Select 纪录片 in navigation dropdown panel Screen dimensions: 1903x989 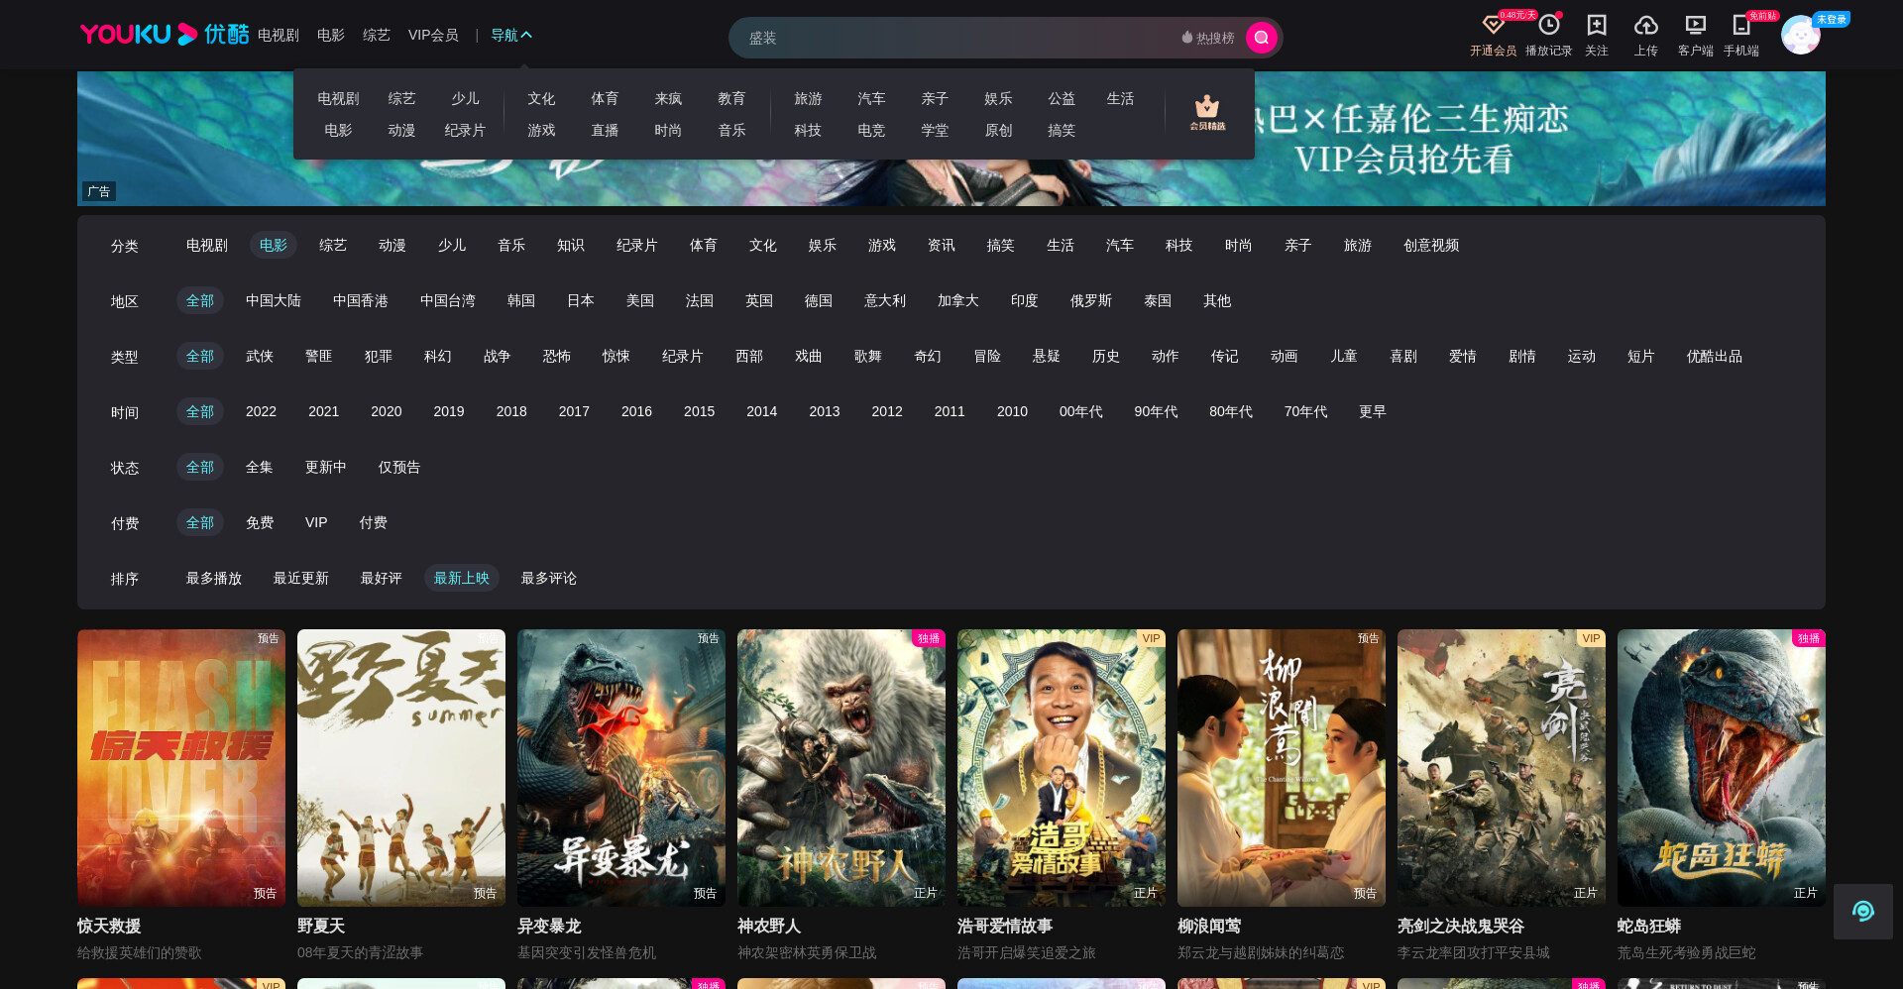[465, 130]
